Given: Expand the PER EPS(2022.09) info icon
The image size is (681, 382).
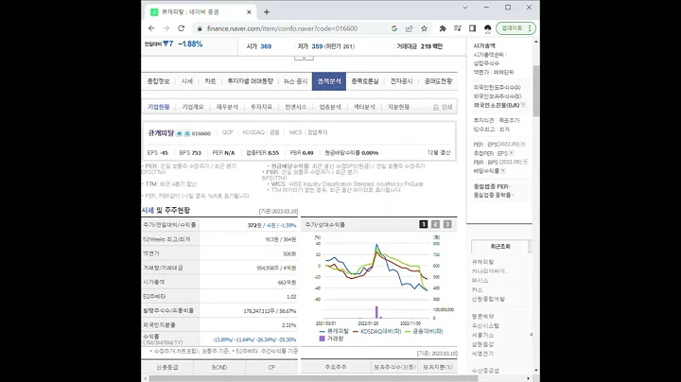Looking at the screenshot, I should pyautogui.click(x=523, y=144).
